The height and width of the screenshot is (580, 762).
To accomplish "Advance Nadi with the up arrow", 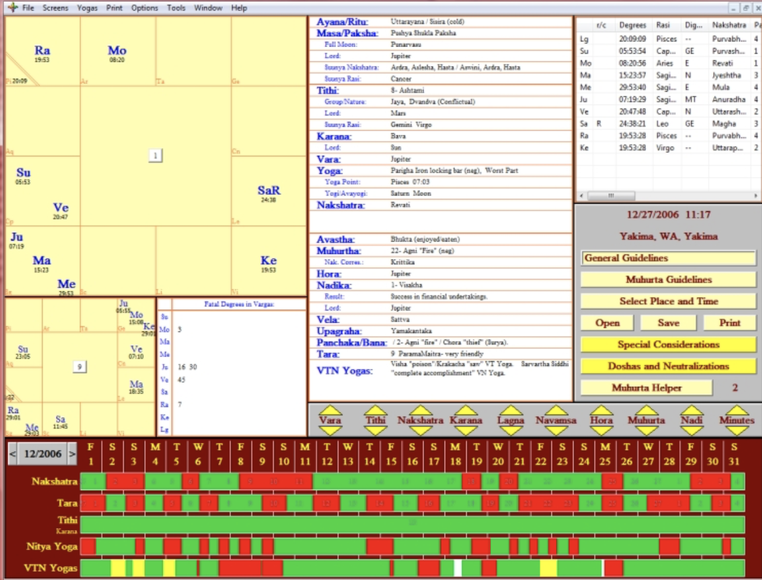I will pos(691,410).
